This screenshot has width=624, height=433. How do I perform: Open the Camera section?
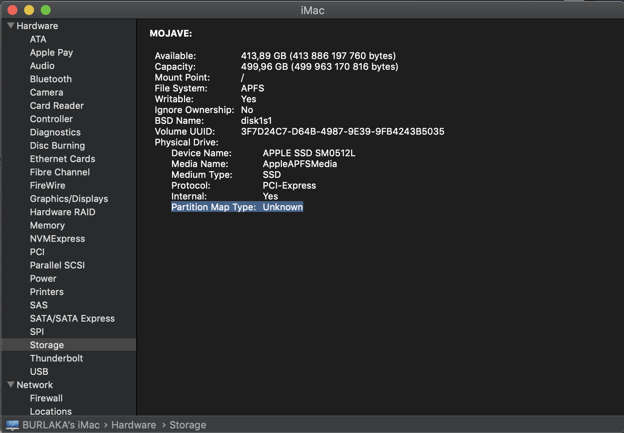tap(47, 92)
